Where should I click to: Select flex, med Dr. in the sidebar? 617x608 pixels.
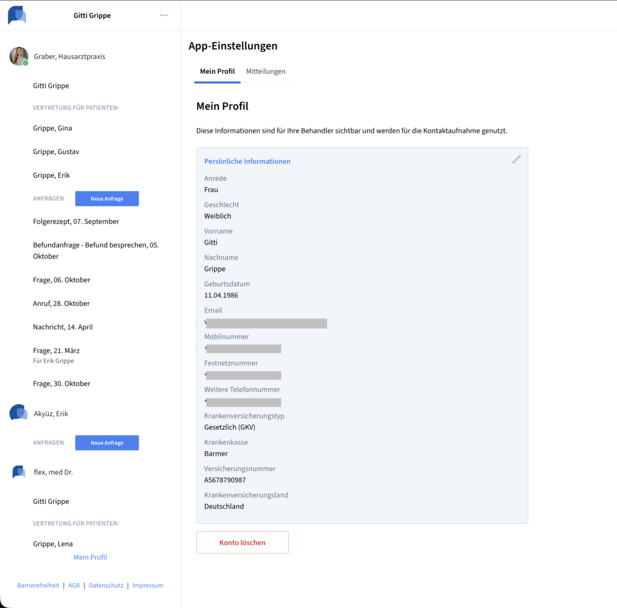(x=54, y=472)
